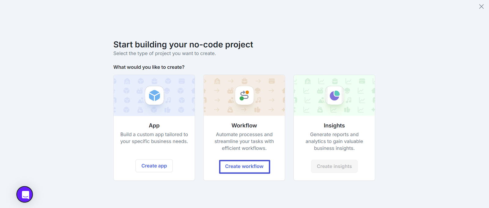Click the Insights pie chart icon

[334, 96]
